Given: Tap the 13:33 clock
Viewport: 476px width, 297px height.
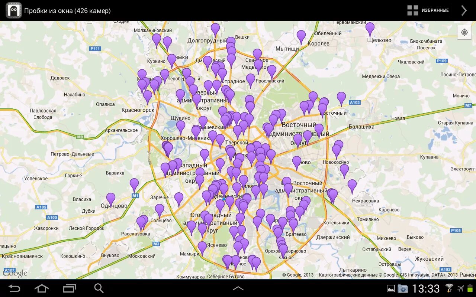Looking at the screenshot, I should pyautogui.click(x=426, y=288).
